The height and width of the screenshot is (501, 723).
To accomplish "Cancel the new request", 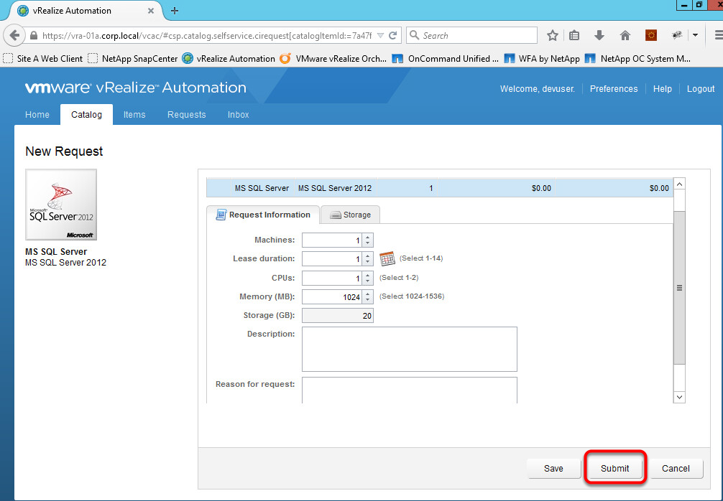I will coord(676,468).
